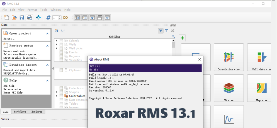Open the Map view tile
This screenshot has height=128, width=277.
pyautogui.click(x=259, y=88)
